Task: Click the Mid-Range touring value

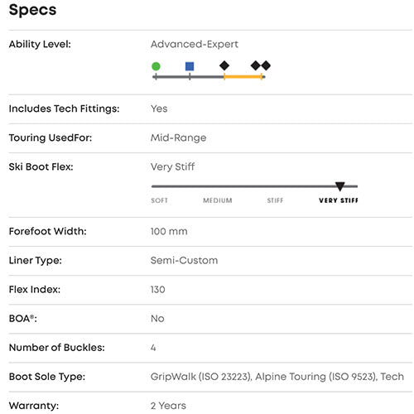Action: (x=178, y=137)
